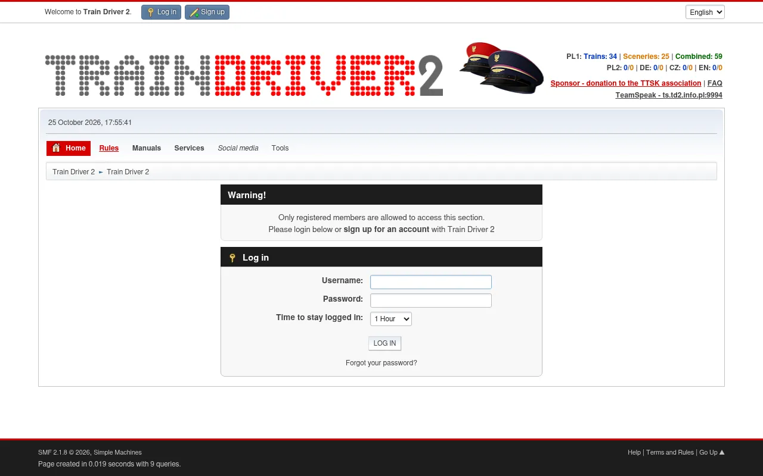Image resolution: width=763 pixels, height=476 pixels.
Task: Open the Rules menu
Action: [x=109, y=148]
